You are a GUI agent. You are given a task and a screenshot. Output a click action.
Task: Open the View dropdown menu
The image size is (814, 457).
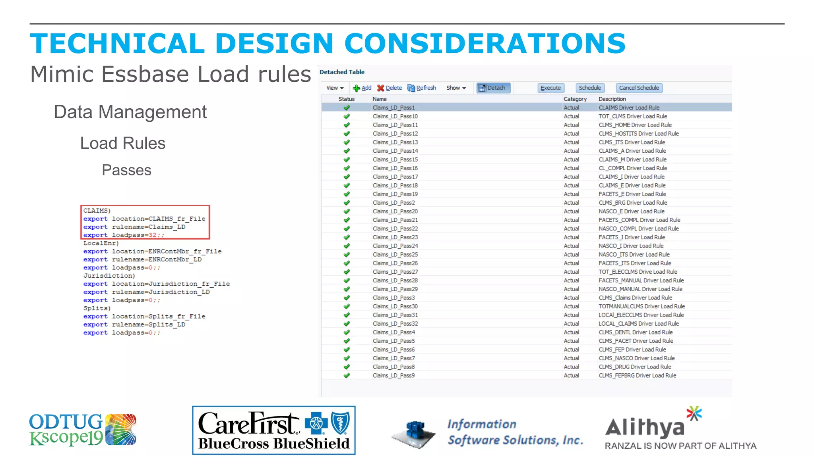point(335,88)
